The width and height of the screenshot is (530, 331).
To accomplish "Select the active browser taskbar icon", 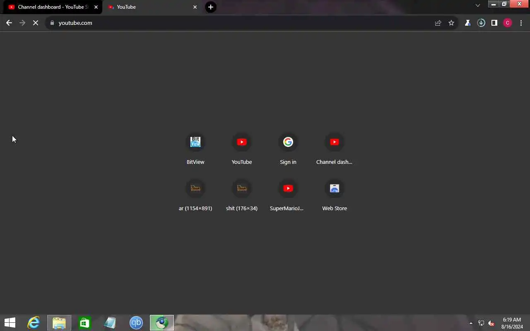I will pos(162,323).
